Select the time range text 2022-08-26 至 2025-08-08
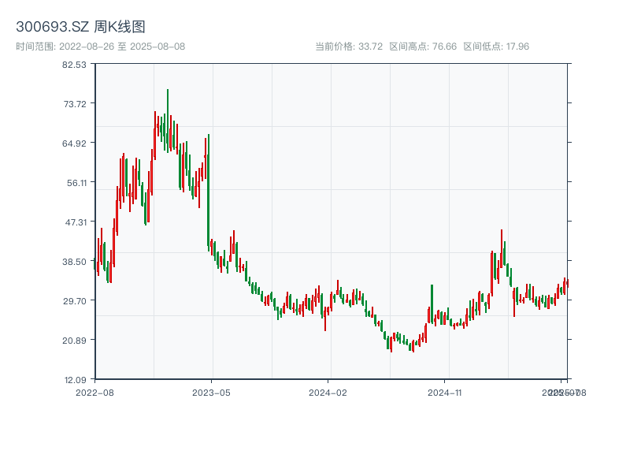This screenshot has height=473, width=630. (101, 47)
